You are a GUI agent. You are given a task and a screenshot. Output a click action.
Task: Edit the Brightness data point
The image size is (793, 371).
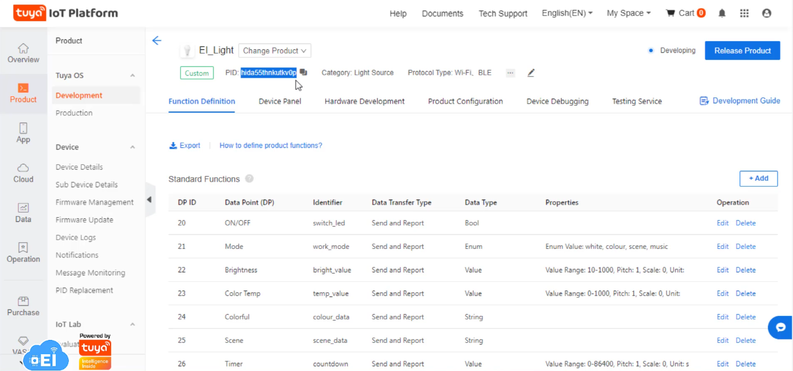pyautogui.click(x=722, y=270)
